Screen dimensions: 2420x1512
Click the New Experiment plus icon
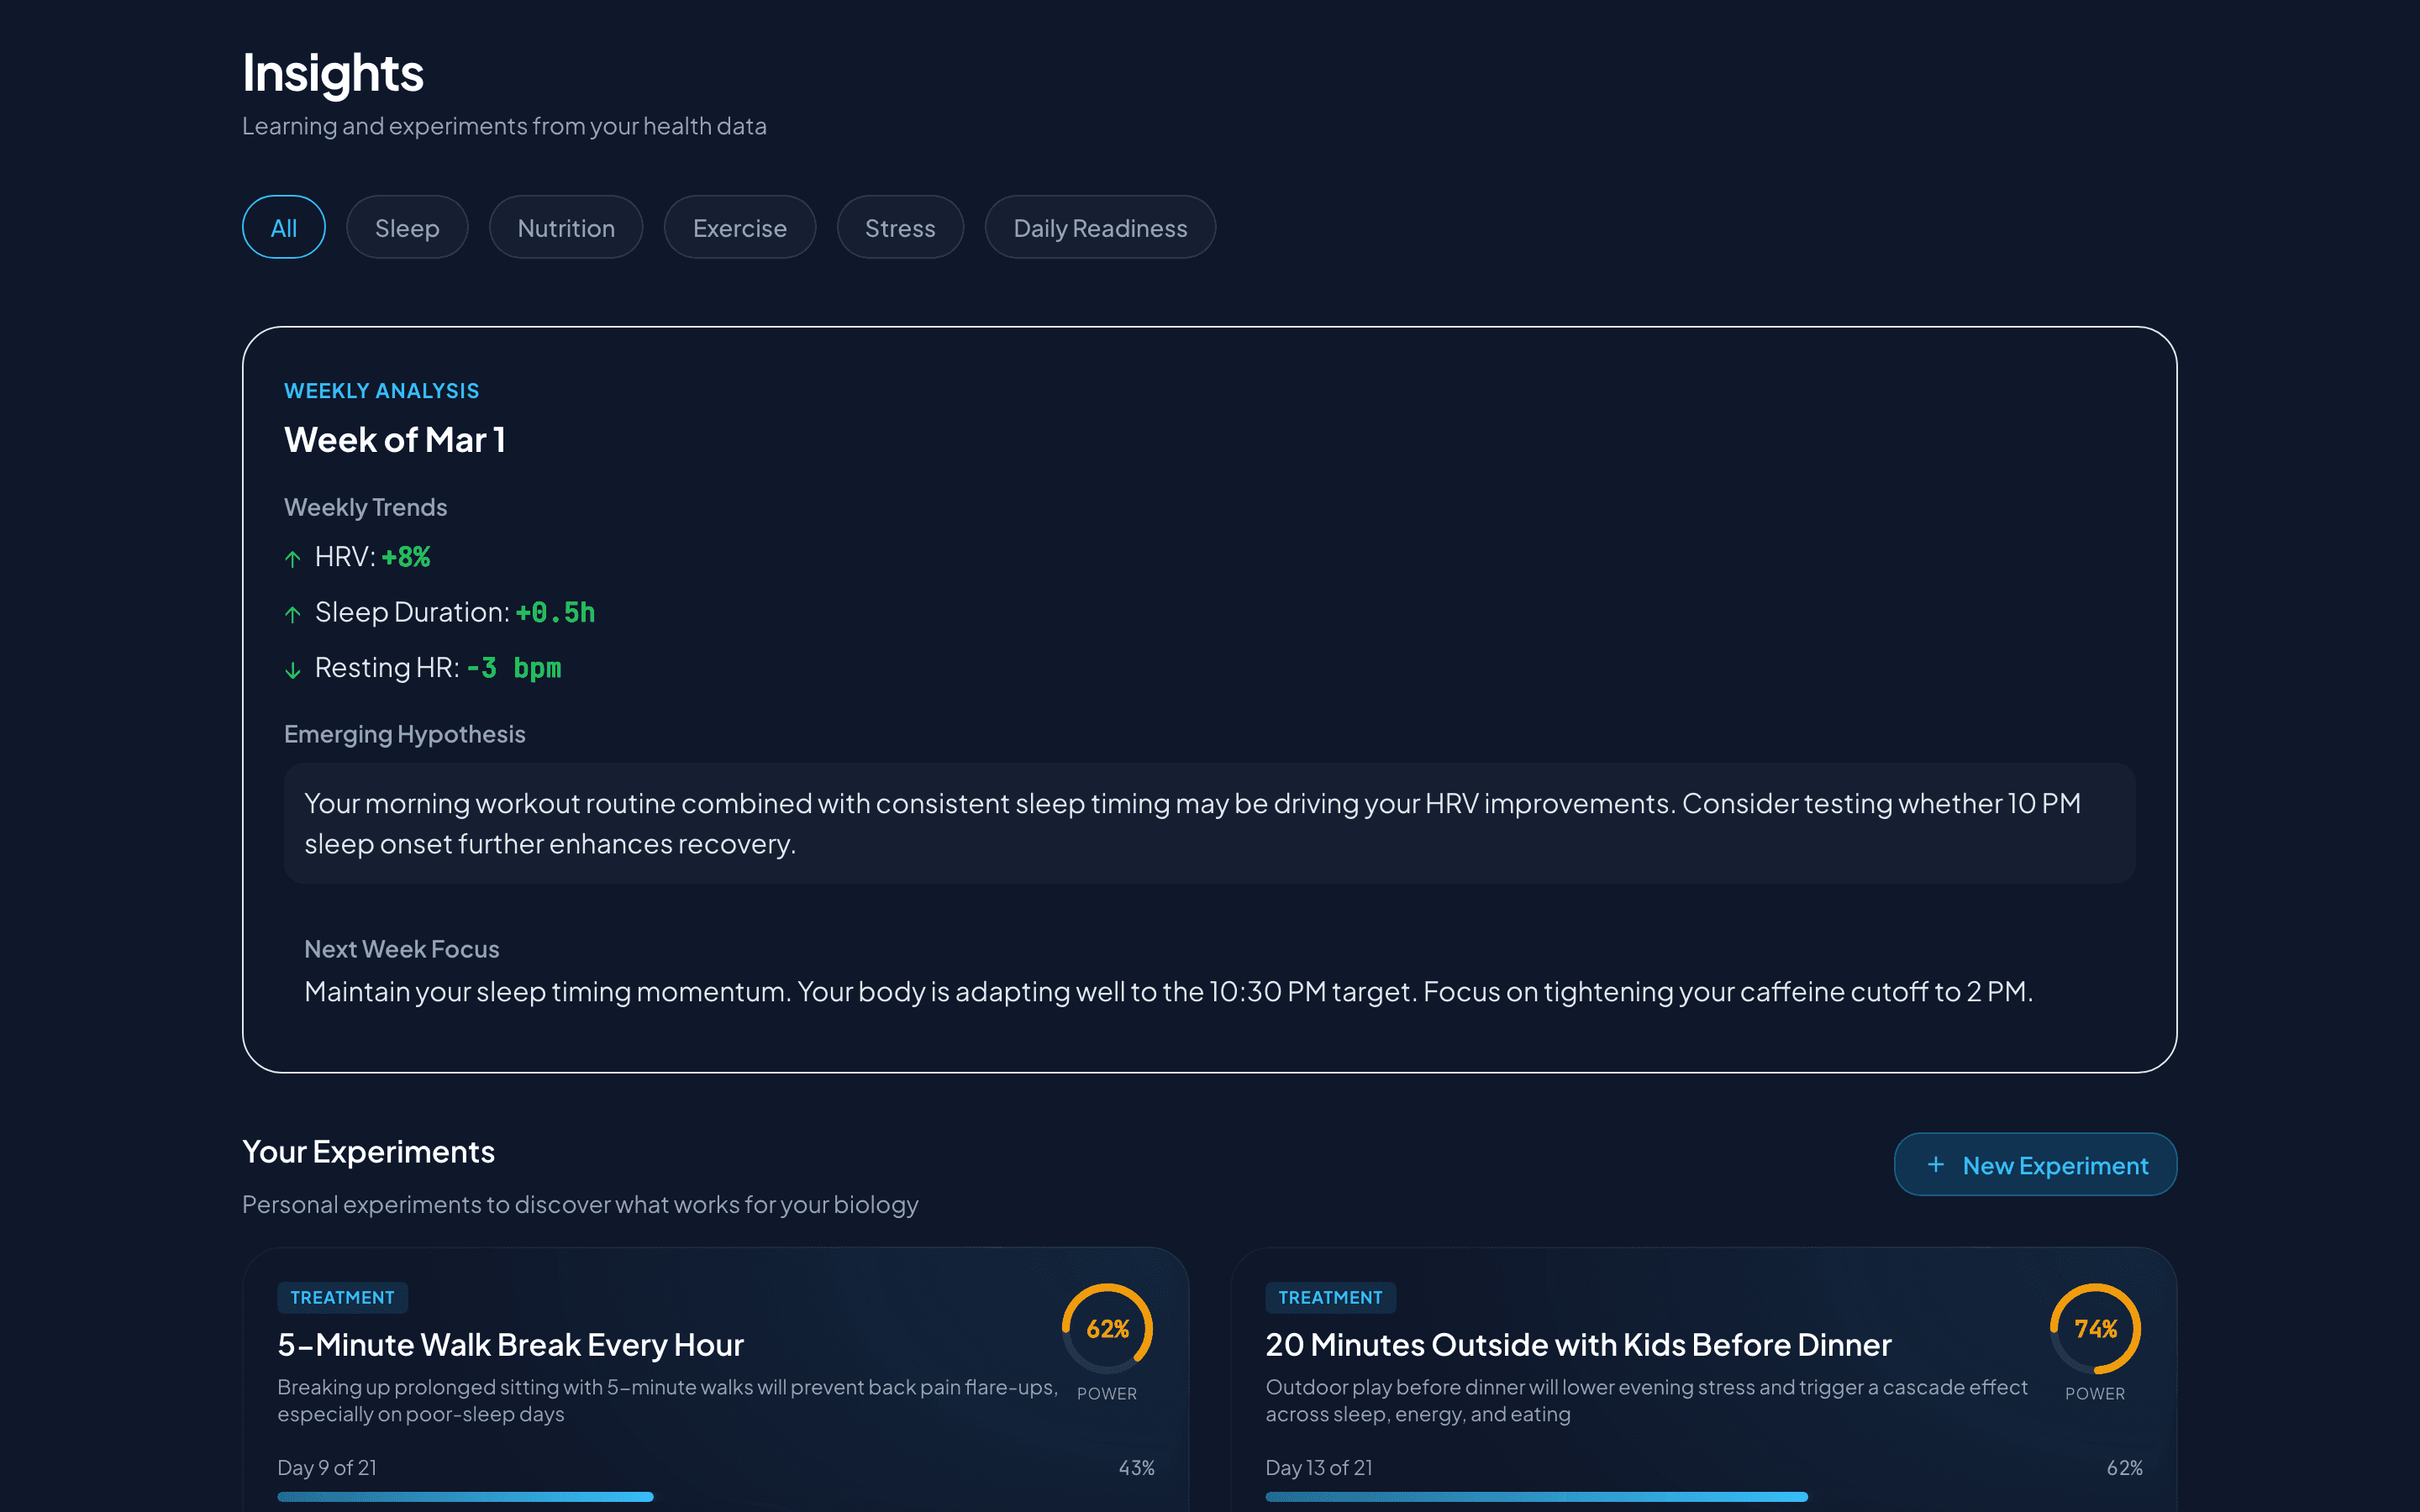click(1936, 1165)
